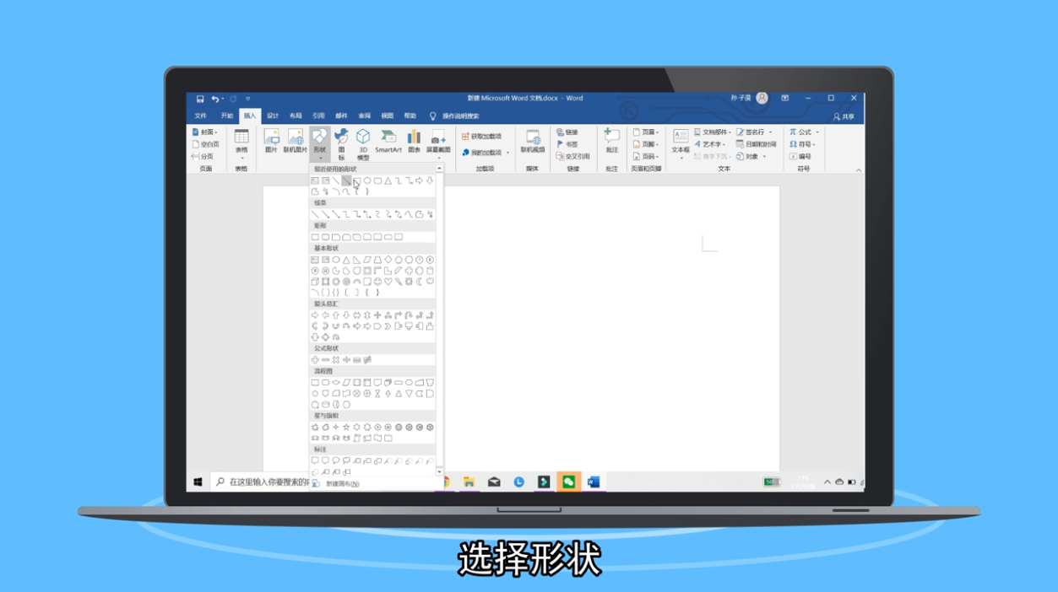The width and height of the screenshot is (1058, 592).
Task: Select the plus sign in 公式形状
Action: [x=315, y=360]
